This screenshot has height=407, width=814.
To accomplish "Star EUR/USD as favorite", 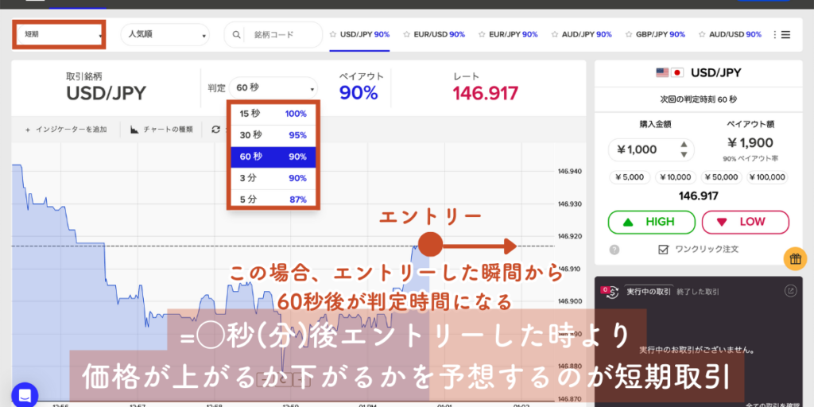I will click(407, 34).
